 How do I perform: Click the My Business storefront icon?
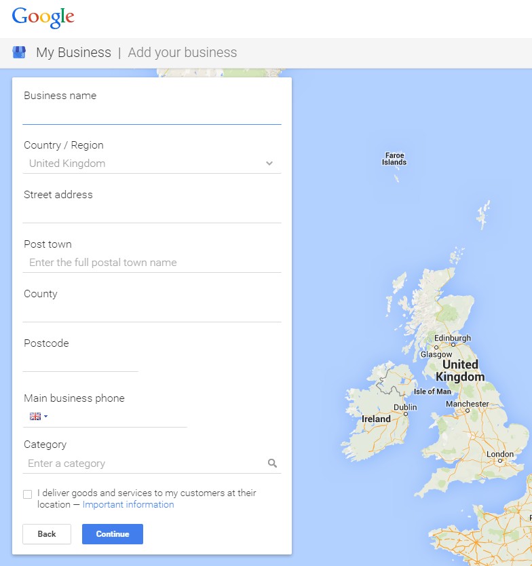point(19,52)
